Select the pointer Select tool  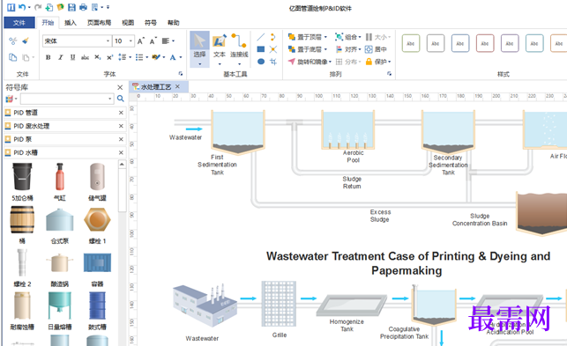point(199,48)
